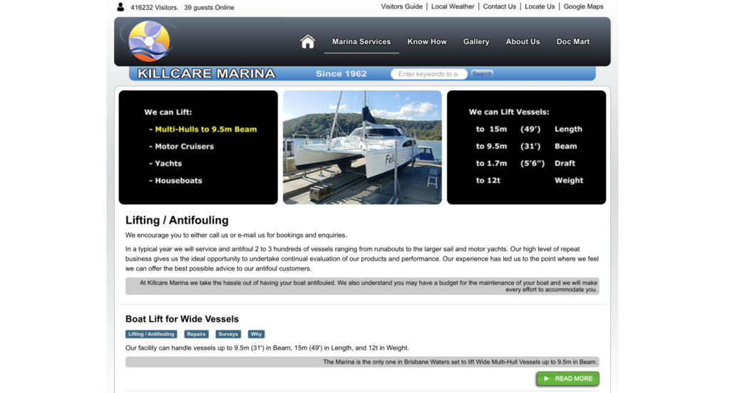730x393 pixels.
Task: Open the Visitors Guide link
Action: click(402, 6)
